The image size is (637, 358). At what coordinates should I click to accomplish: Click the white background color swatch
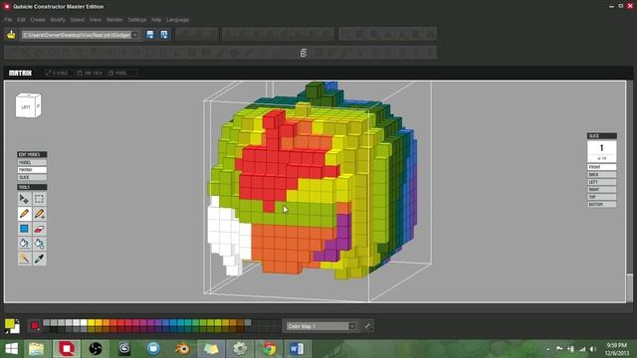coord(16,329)
